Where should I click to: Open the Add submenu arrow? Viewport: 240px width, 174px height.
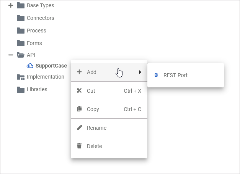[x=140, y=72]
